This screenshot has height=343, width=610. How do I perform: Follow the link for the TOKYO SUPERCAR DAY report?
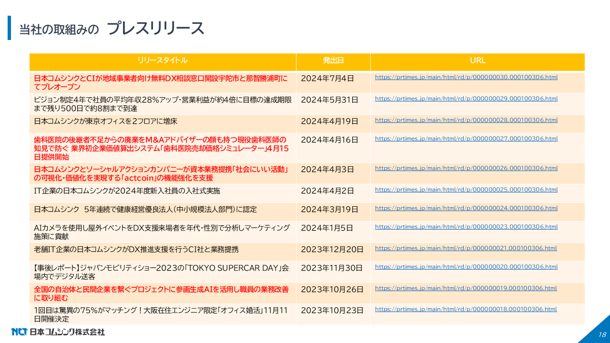point(466,267)
